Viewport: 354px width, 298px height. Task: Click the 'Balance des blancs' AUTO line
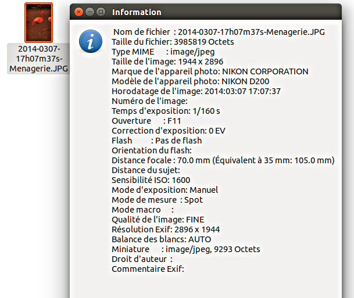click(161, 239)
